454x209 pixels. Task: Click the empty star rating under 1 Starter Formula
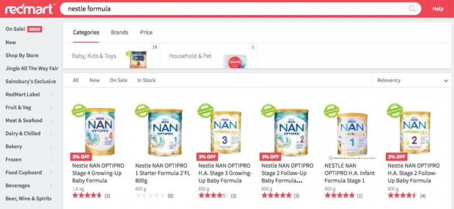tap(150, 195)
